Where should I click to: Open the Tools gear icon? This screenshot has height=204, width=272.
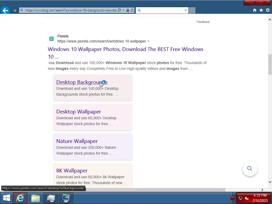click(268, 10)
